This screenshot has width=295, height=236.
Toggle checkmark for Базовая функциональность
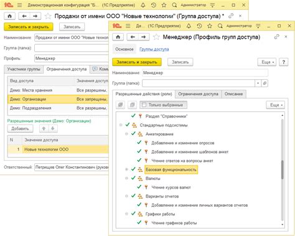[133, 169]
